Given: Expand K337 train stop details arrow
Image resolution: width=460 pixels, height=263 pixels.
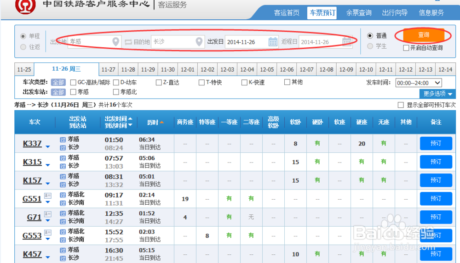Looking at the screenshot, I should point(48,146).
